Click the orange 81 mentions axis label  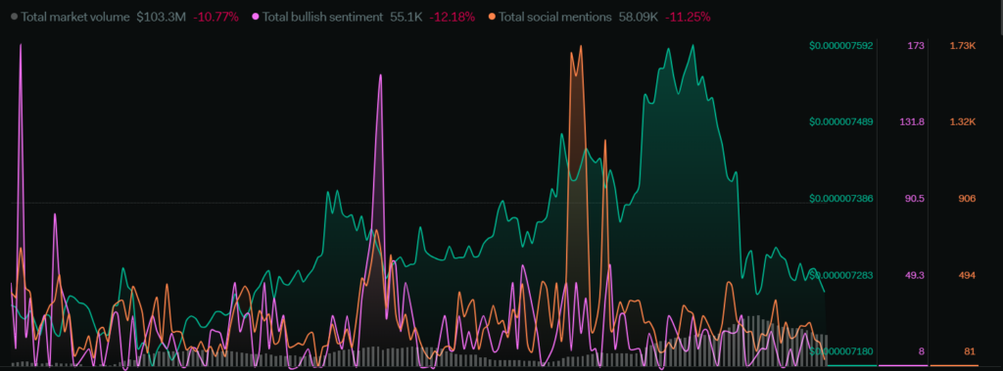970,351
